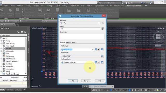This screenshot has width=166, height=93.
Task: Open the Express Tools ribbon tab
Action: point(99,6)
